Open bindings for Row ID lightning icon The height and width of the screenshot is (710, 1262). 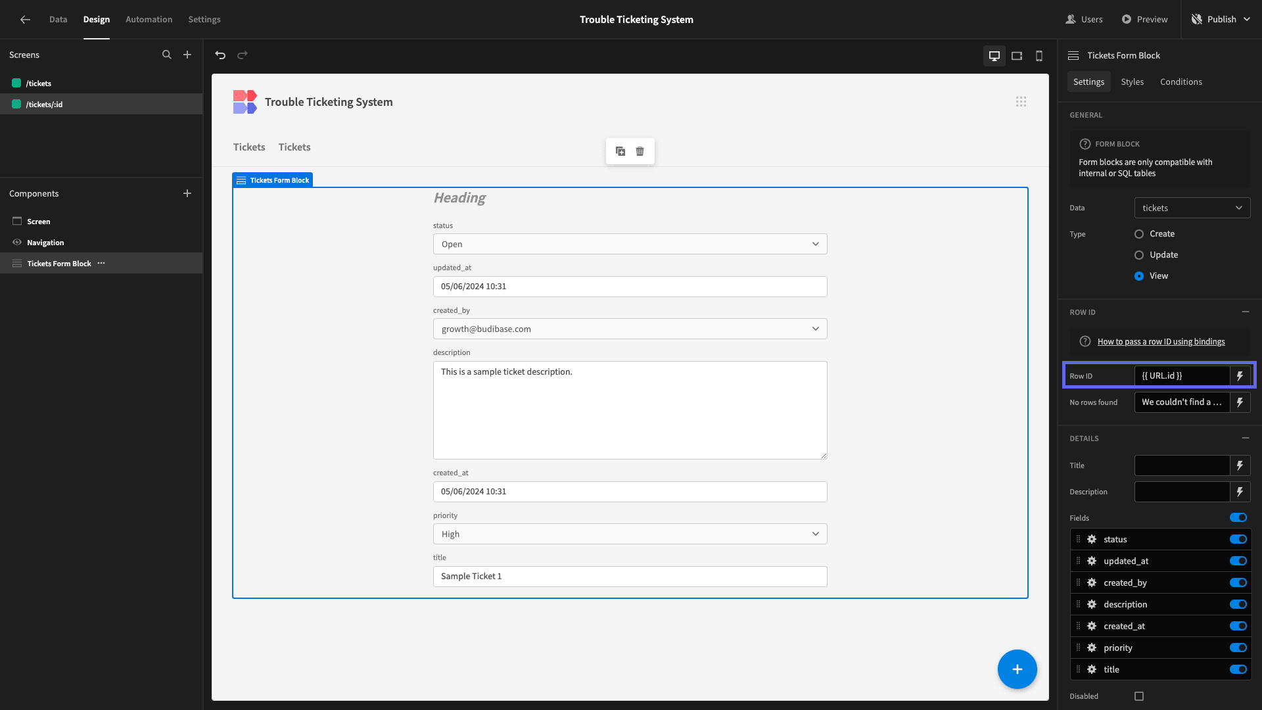coord(1240,376)
